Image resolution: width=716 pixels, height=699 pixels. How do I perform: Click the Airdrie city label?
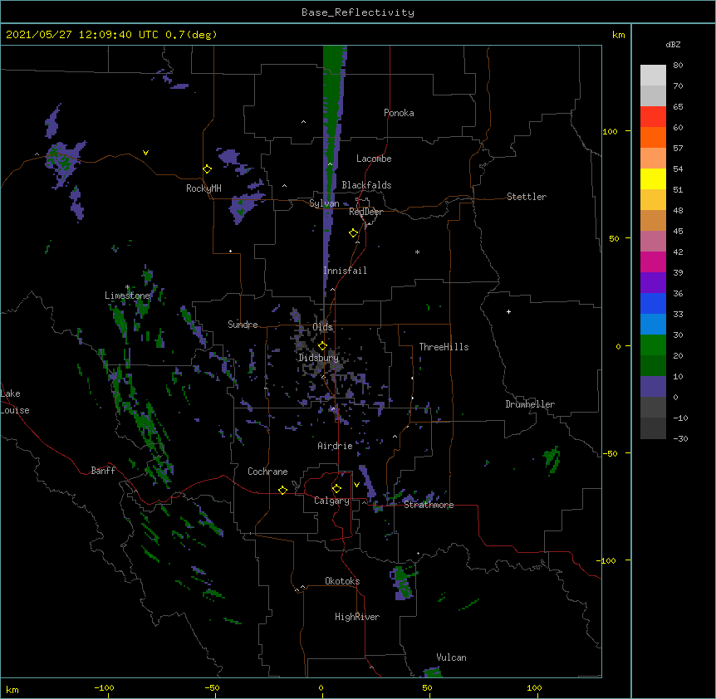pyautogui.click(x=335, y=446)
